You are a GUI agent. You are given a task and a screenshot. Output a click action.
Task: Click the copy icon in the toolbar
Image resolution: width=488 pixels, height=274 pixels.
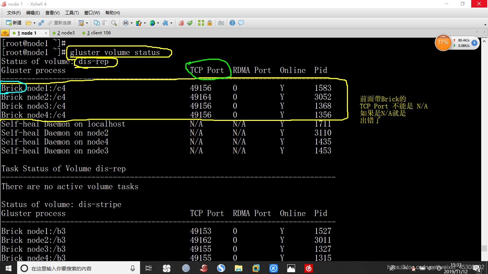(97, 23)
